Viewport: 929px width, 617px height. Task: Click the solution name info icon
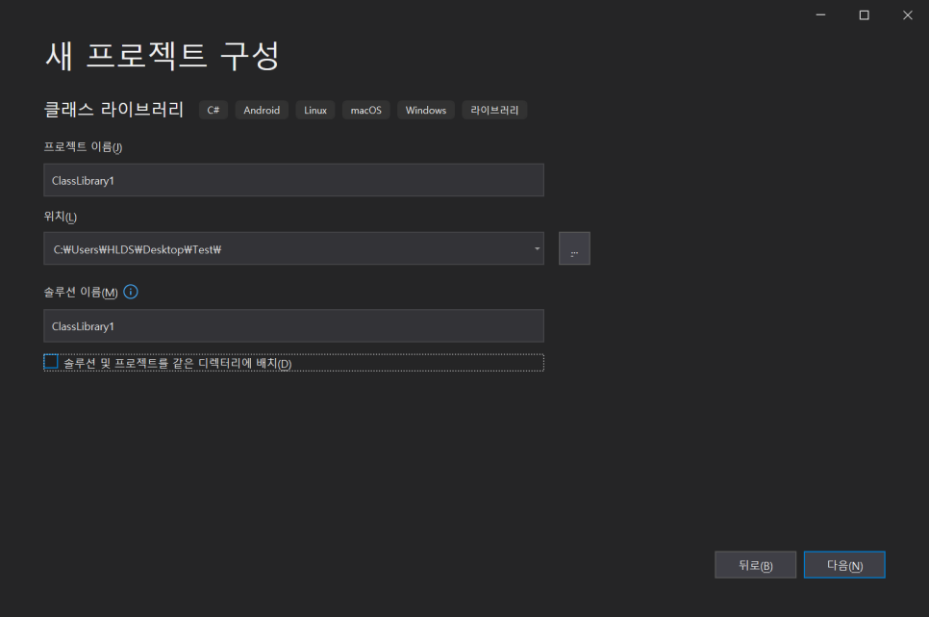coord(131,292)
